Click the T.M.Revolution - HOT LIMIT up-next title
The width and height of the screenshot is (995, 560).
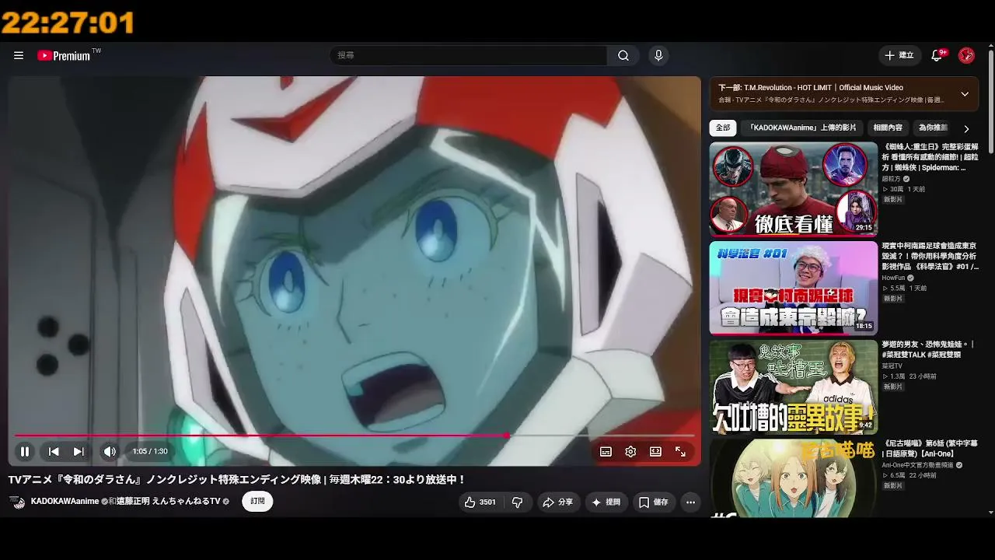823,88
